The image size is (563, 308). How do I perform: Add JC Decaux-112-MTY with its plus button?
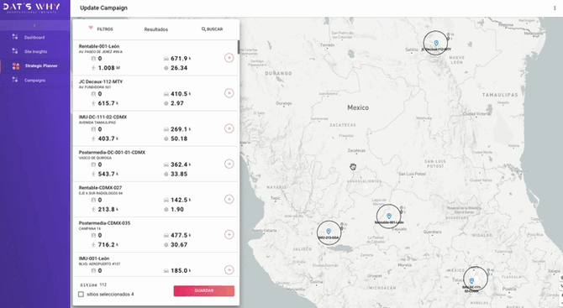coord(229,93)
